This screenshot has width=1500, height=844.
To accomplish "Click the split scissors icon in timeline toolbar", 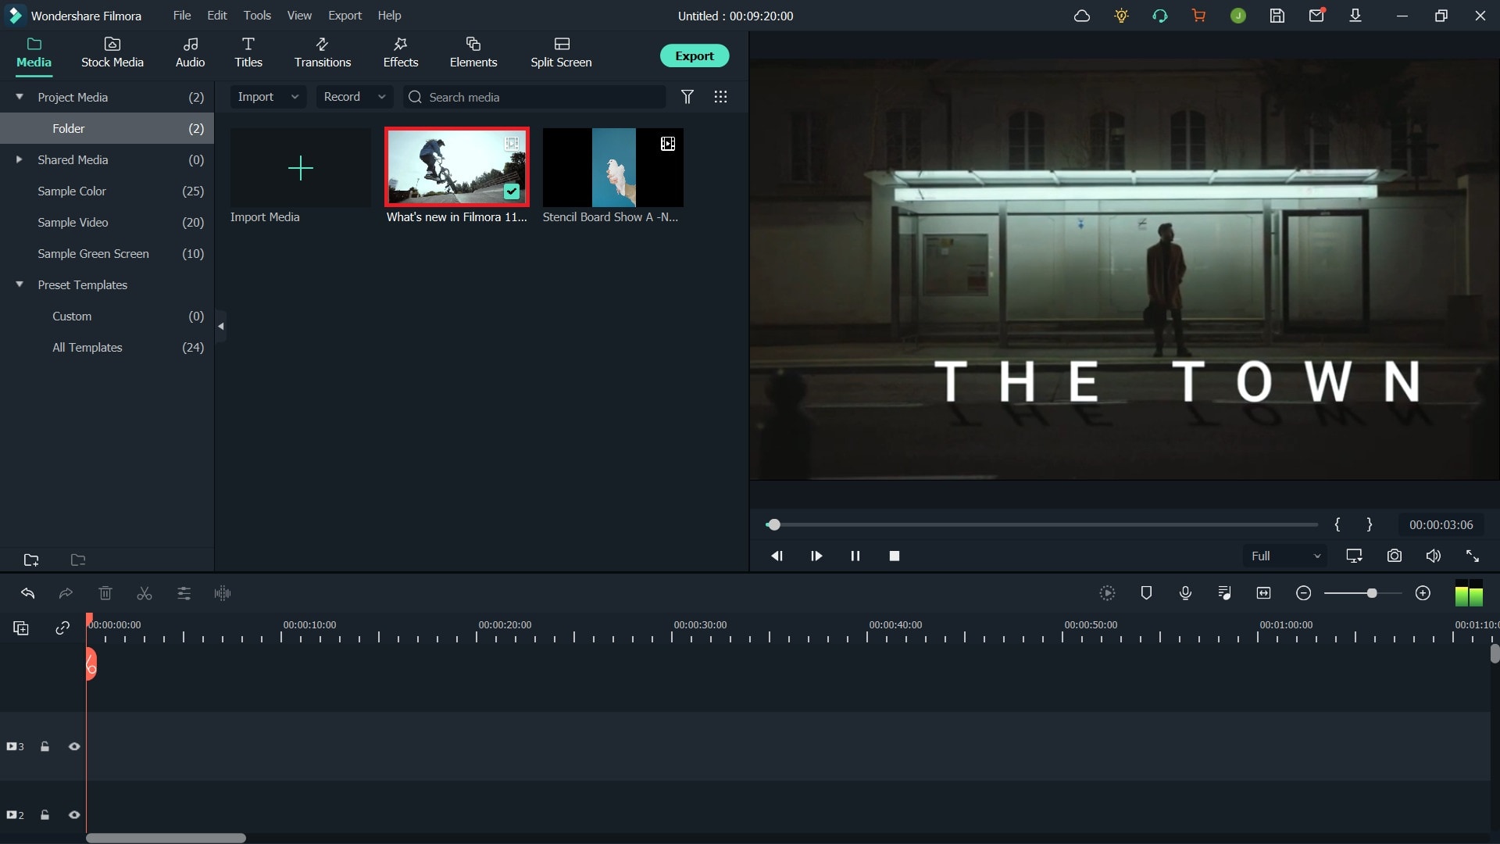I will (145, 594).
